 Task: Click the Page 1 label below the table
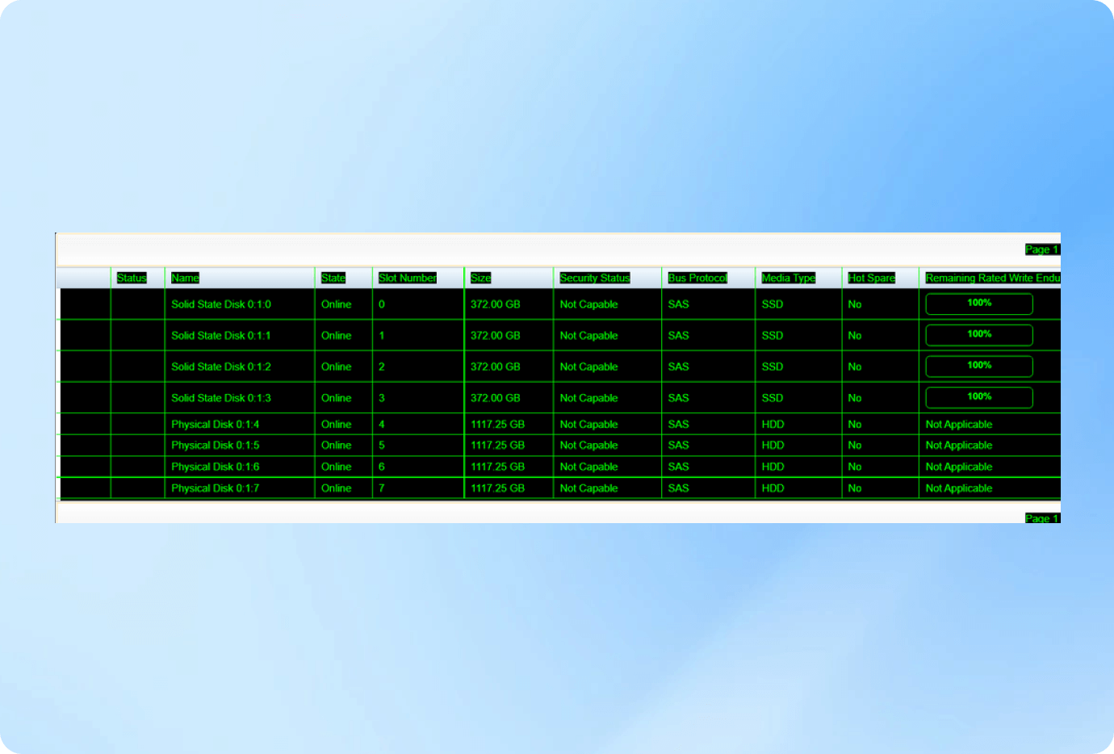1042,518
